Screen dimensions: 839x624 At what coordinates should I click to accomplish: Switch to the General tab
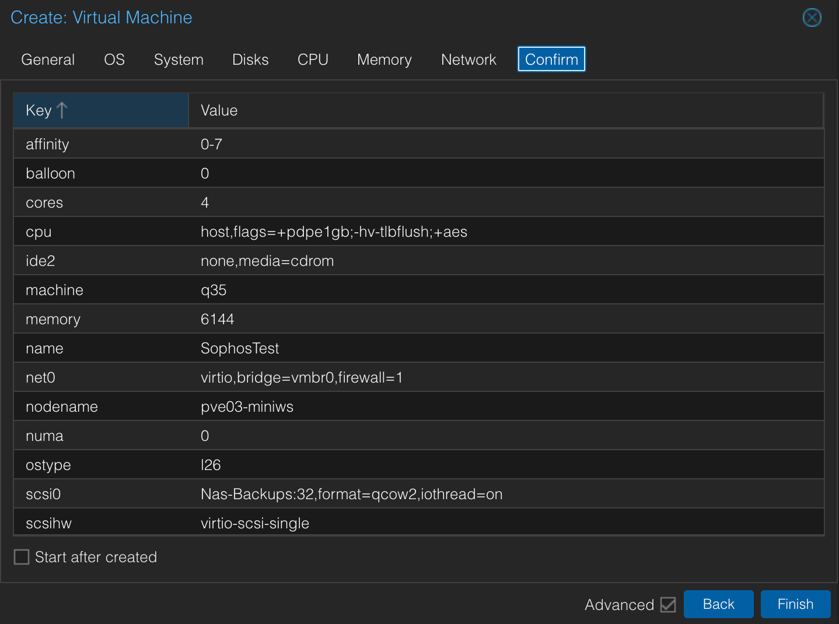(x=48, y=59)
